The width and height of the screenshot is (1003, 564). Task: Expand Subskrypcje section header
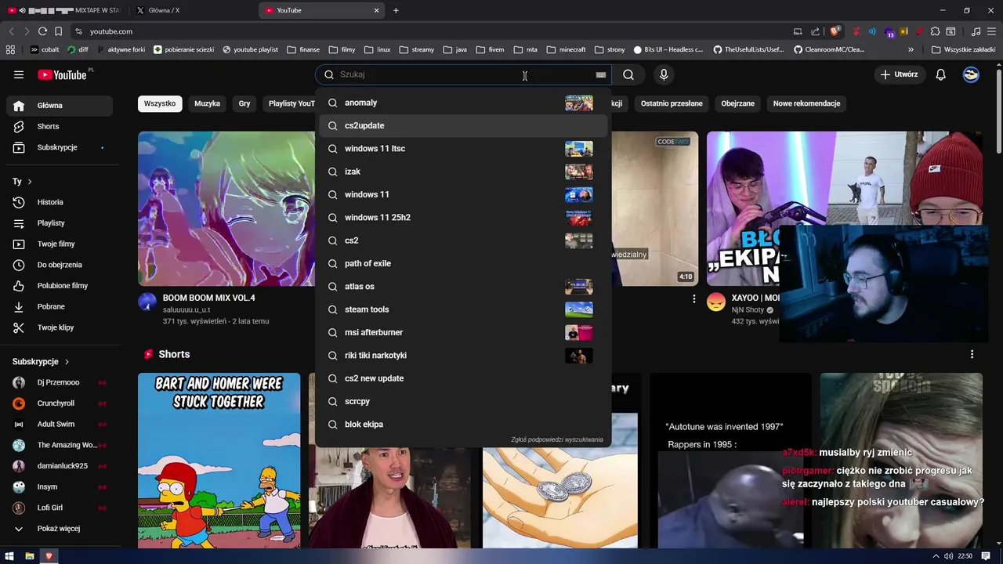[41, 362]
